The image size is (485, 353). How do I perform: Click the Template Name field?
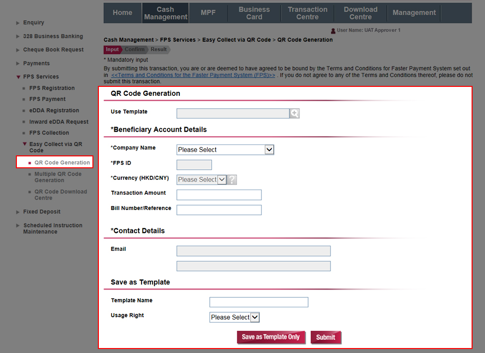pos(259,302)
